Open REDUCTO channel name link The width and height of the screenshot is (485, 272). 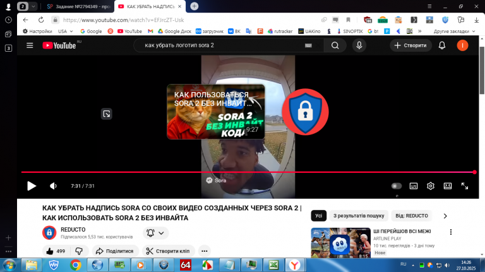(x=73, y=230)
